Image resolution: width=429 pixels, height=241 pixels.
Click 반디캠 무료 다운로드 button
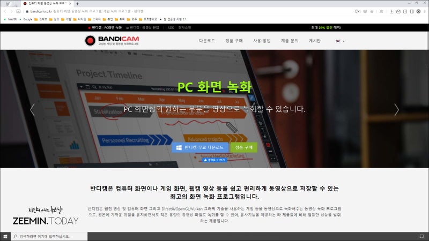[200, 148]
